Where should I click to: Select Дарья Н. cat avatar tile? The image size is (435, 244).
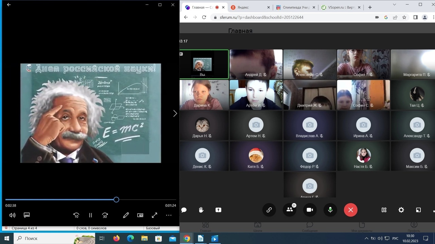pyautogui.click(x=204, y=126)
